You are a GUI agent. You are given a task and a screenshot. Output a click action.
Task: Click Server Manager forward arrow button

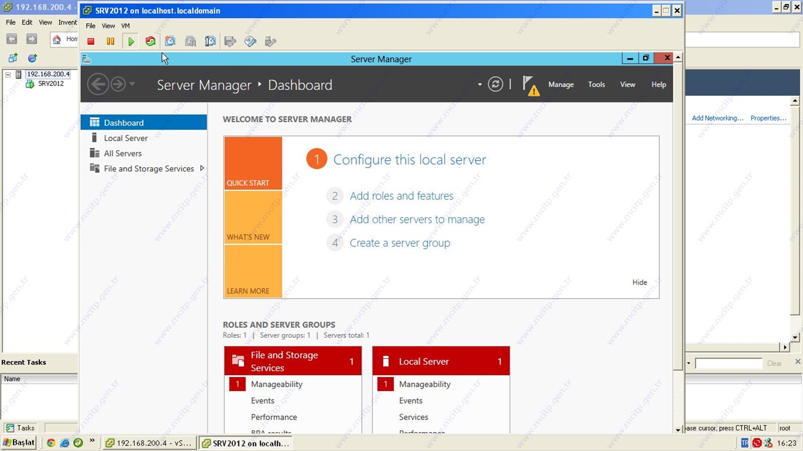pos(118,85)
